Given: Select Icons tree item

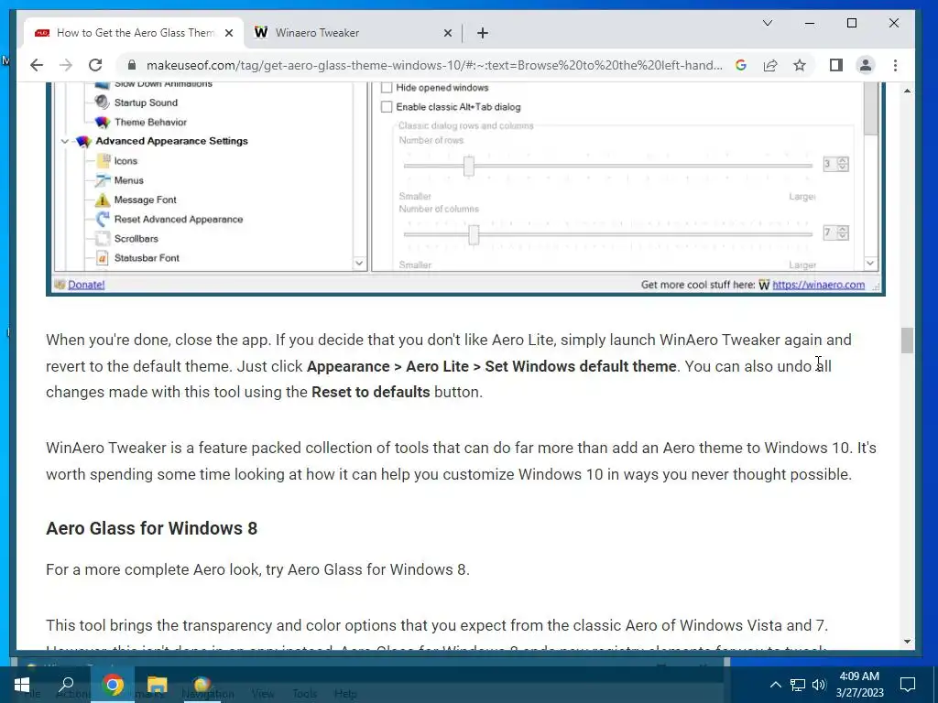Looking at the screenshot, I should 125,161.
